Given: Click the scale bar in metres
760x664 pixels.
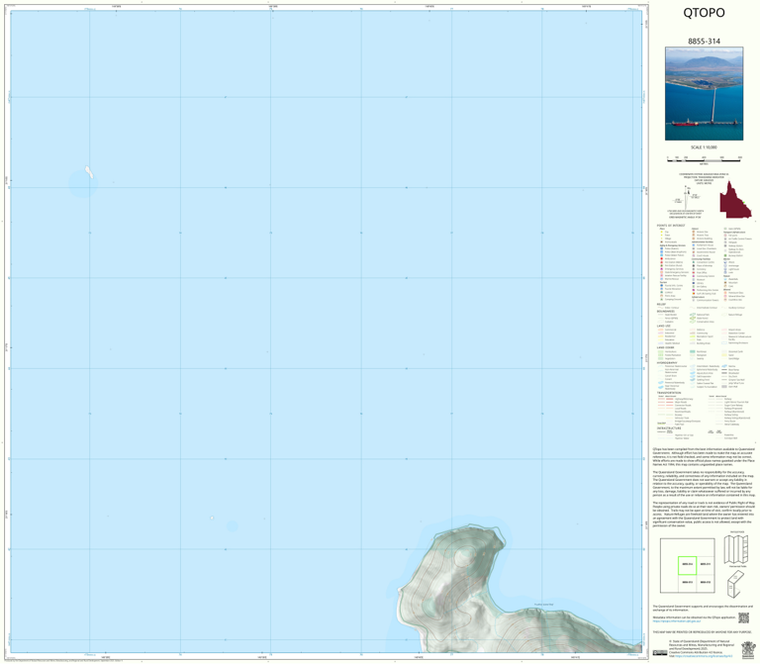Looking at the screenshot, I should coord(704,159).
